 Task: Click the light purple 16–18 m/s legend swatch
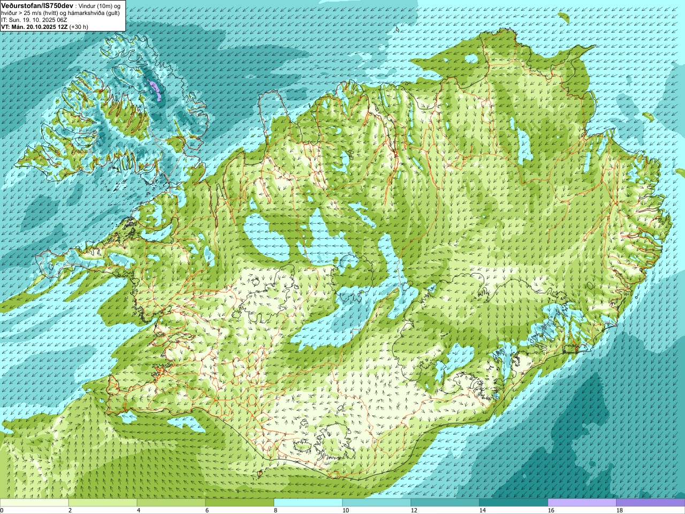tap(582, 503)
